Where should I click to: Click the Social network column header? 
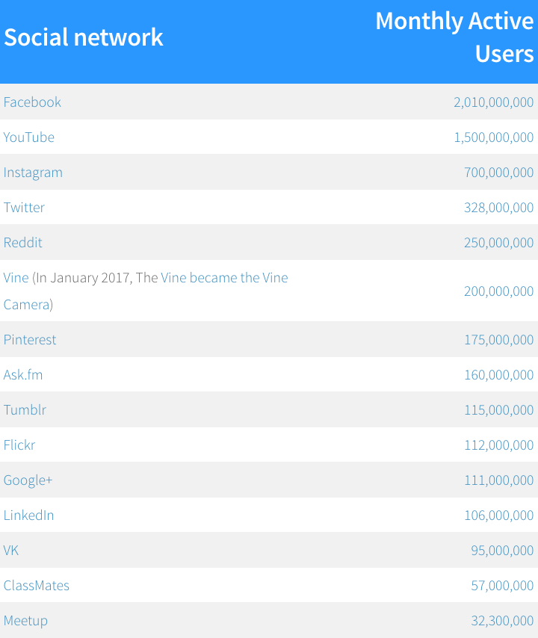tap(84, 37)
